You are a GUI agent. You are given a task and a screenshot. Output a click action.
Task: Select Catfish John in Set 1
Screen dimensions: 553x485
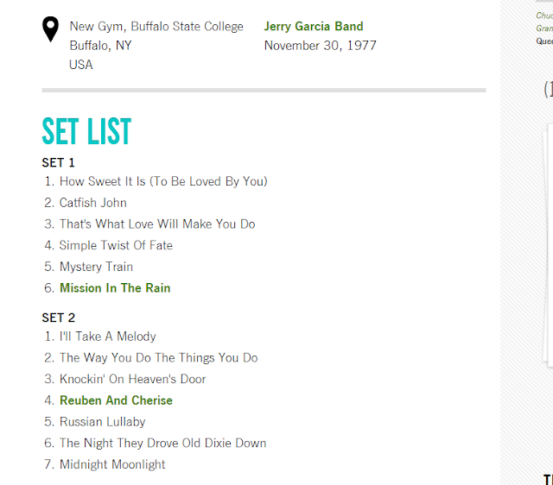93,203
